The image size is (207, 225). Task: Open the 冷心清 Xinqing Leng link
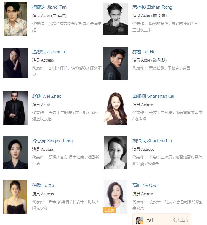point(53,141)
